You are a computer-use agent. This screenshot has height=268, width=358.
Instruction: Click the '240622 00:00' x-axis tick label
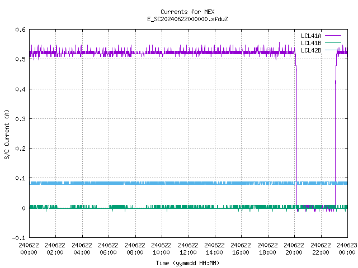[x=29, y=249]
